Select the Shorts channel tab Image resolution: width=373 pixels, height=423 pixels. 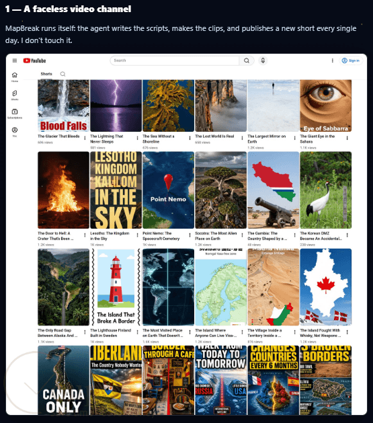point(46,74)
